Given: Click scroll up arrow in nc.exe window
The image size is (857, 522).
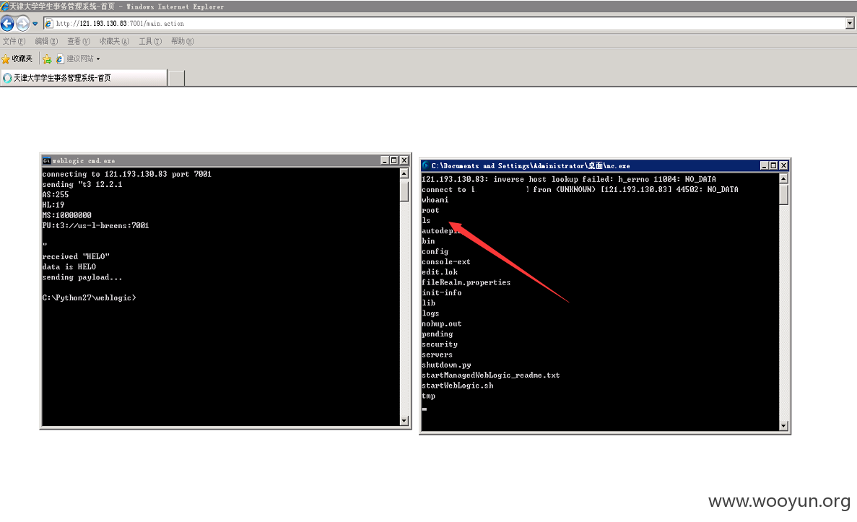Looking at the screenshot, I should pos(783,179).
